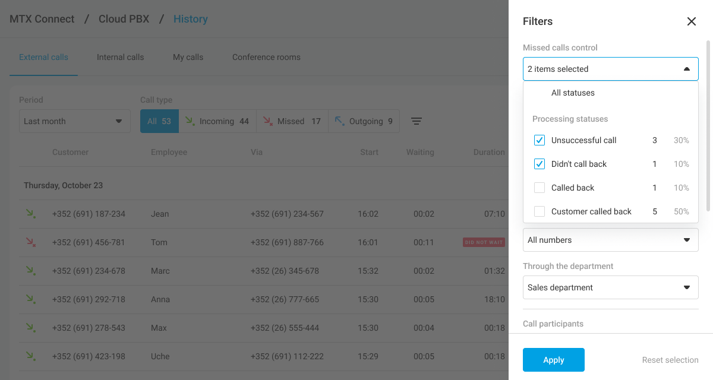The width and height of the screenshot is (713, 380).
Task: Open the All numbers dropdown
Action: [610, 240]
